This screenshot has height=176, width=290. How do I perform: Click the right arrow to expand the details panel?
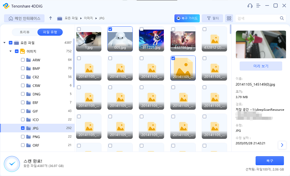point(282,145)
